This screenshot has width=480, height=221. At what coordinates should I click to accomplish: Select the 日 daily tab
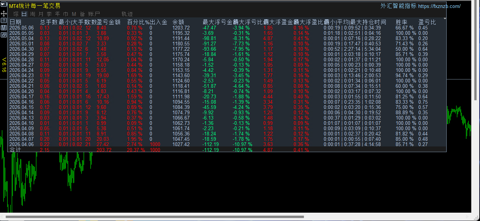click(x=24, y=14)
